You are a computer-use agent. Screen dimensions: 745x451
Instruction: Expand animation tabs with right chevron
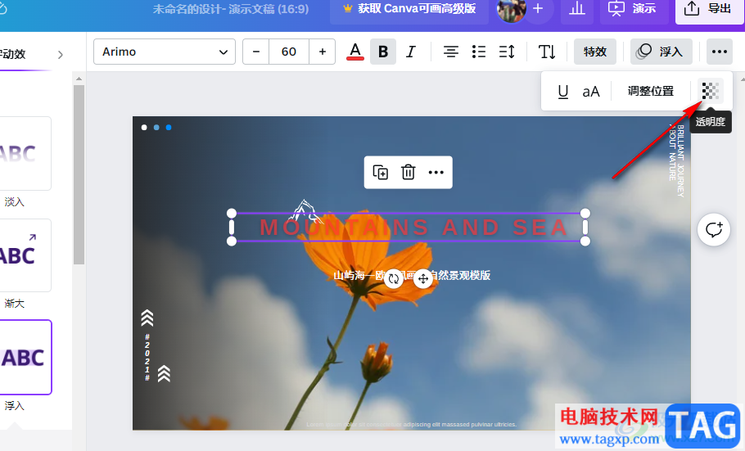(61, 55)
